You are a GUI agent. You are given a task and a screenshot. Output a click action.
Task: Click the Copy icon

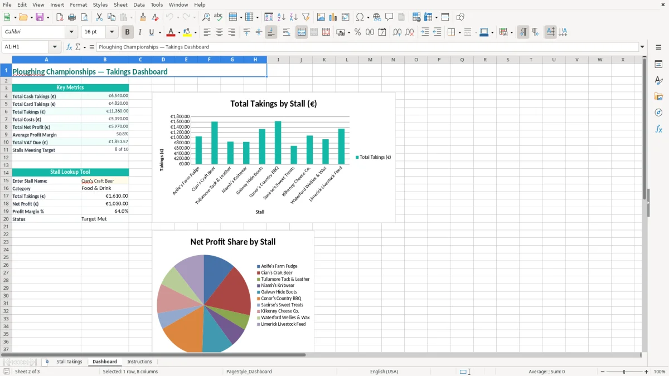[x=111, y=17]
